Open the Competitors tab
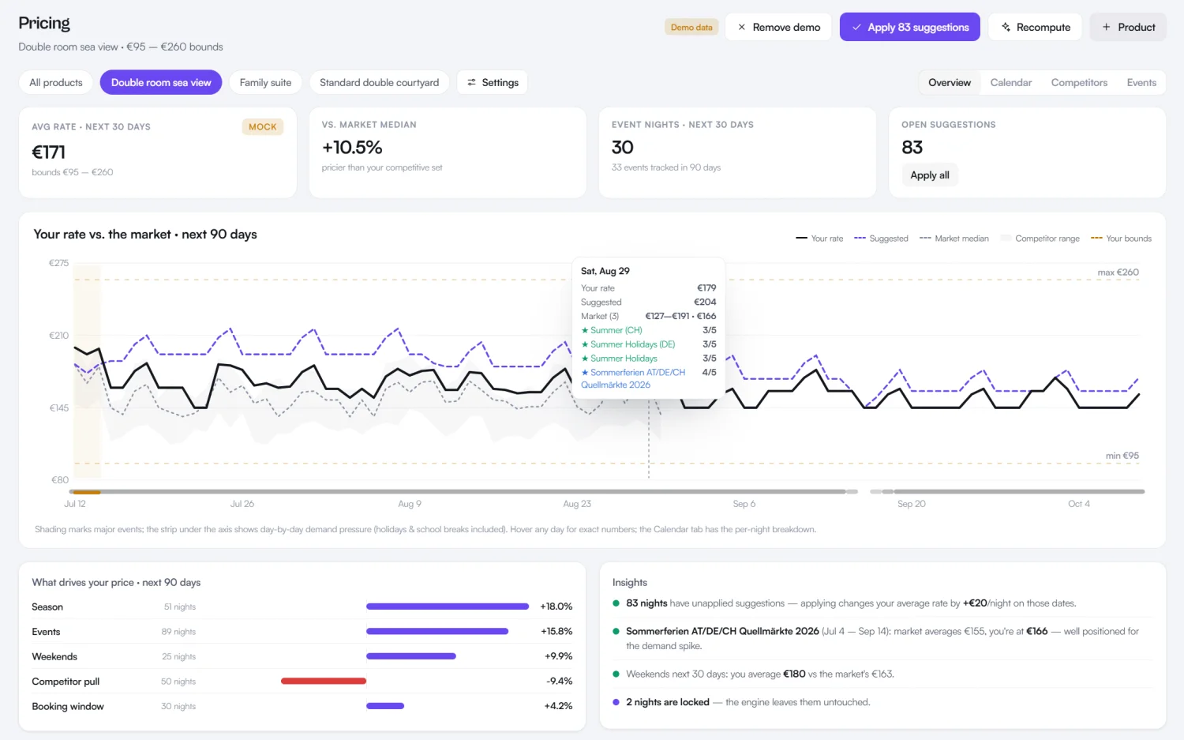1184x740 pixels. pos(1079,82)
